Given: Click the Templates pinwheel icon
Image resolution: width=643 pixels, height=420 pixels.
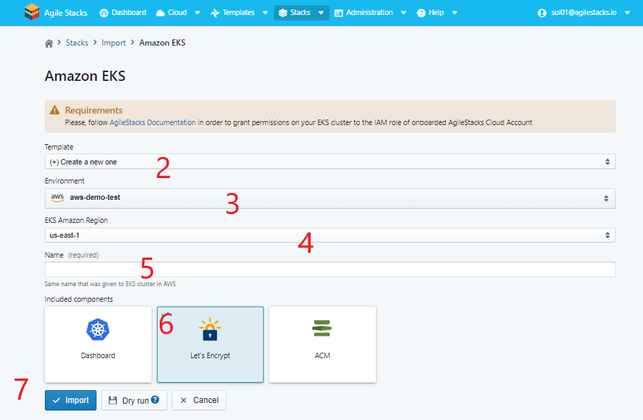Looking at the screenshot, I should click(x=215, y=13).
